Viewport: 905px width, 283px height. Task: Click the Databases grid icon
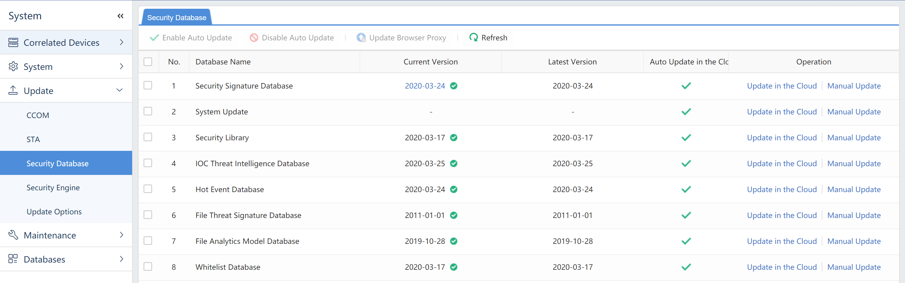click(13, 259)
